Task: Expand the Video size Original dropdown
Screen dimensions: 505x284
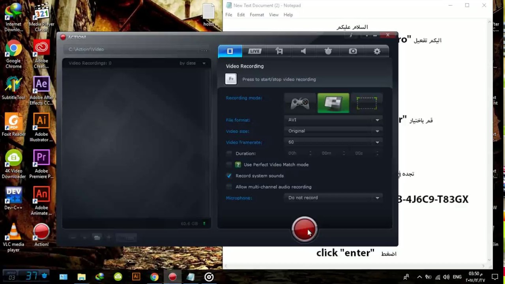Action: 334,131
